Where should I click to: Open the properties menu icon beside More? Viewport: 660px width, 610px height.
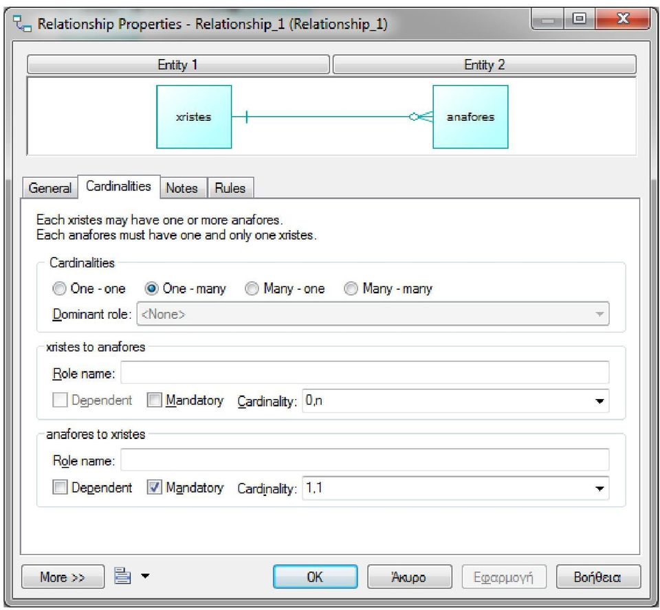coord(122,576)
